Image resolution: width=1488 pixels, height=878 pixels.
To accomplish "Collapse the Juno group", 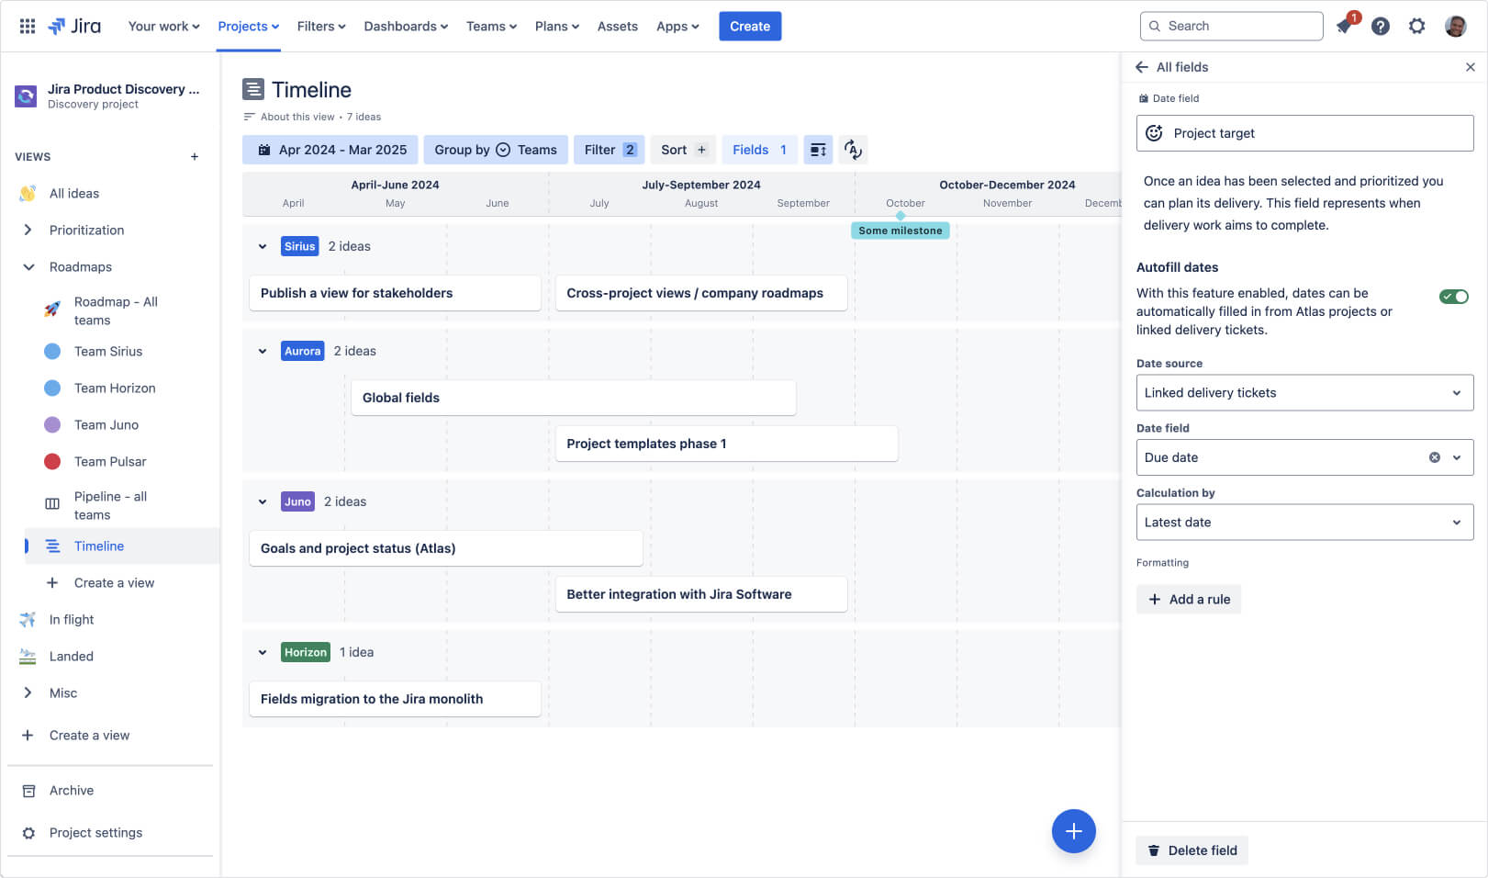I will 263,501.
